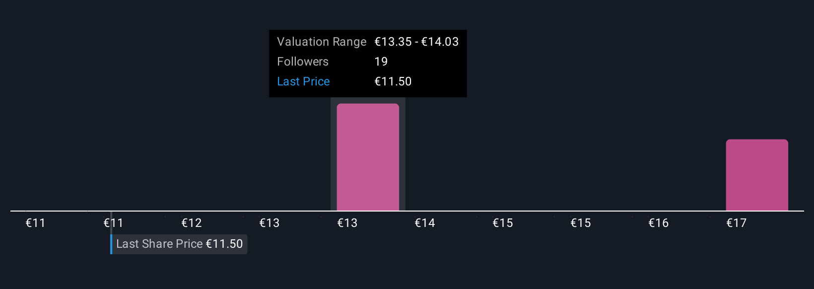Screen dimensions: 814x289
Task: Click the €16 axis tick label
Action: point(659,223)
